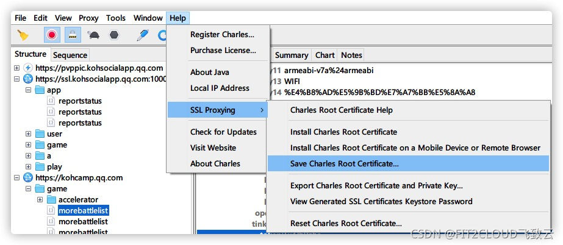
Task: Click the WIFI value row
Action: point(292,82)
